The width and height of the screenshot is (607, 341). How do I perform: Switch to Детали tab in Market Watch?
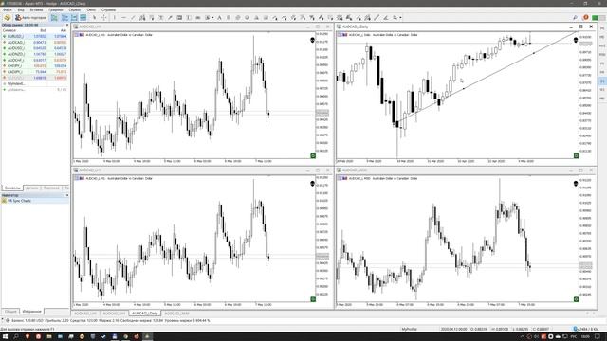click(32, 188)
